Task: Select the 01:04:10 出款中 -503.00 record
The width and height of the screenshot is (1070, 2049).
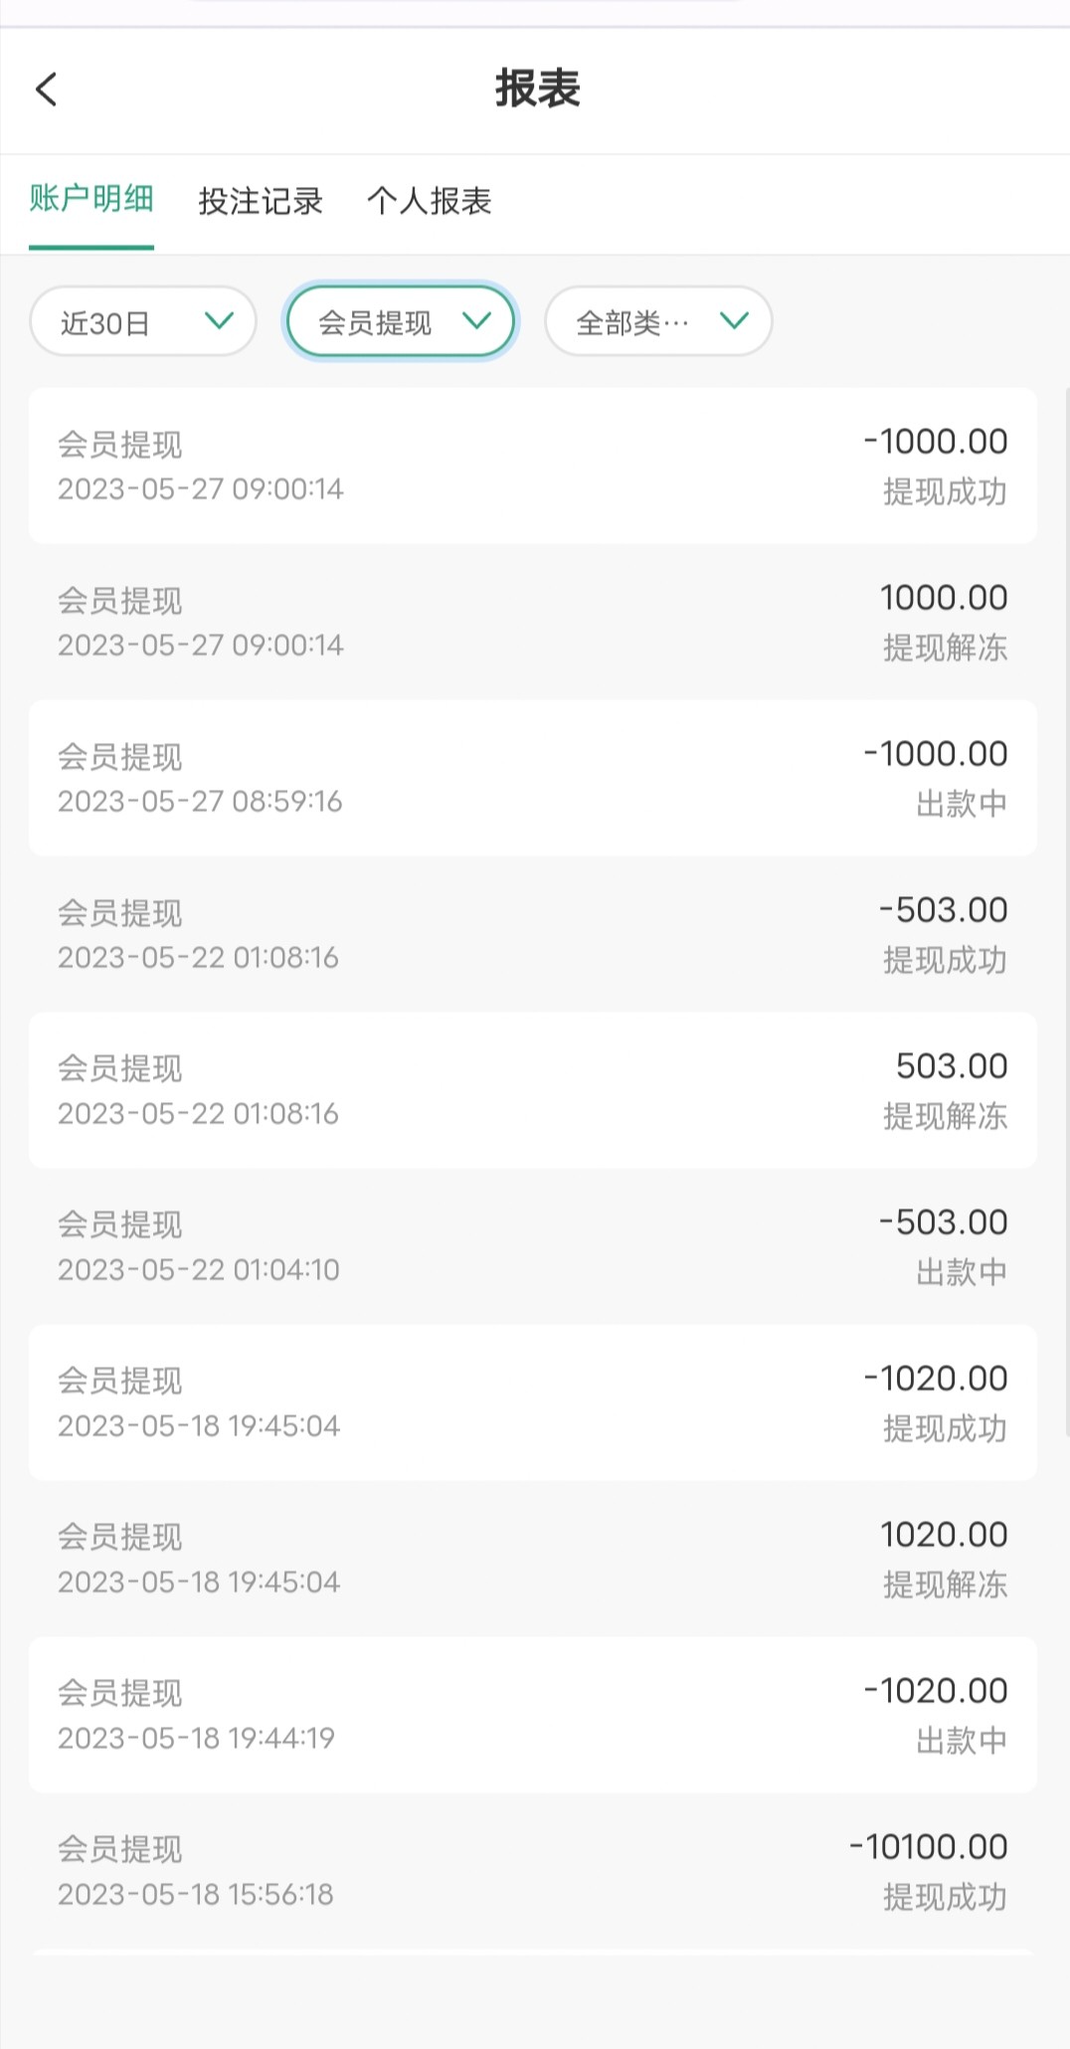Action: click(533, 1246)
